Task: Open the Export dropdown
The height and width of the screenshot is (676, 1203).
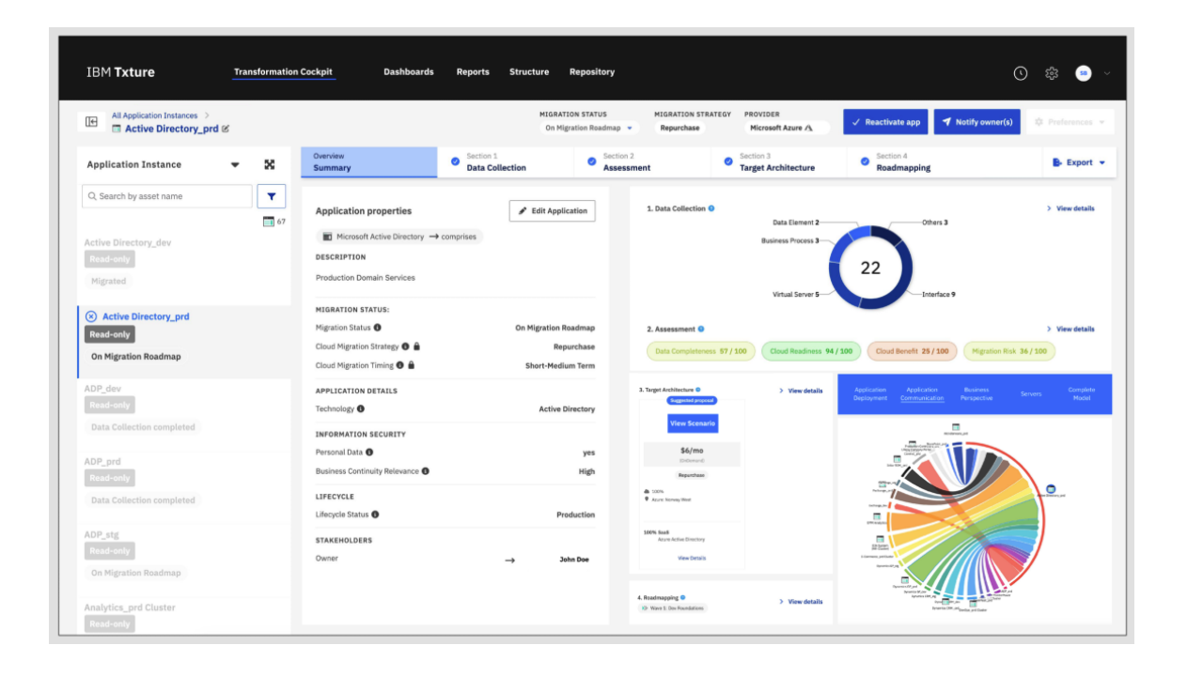Action: pos(1079,162)
